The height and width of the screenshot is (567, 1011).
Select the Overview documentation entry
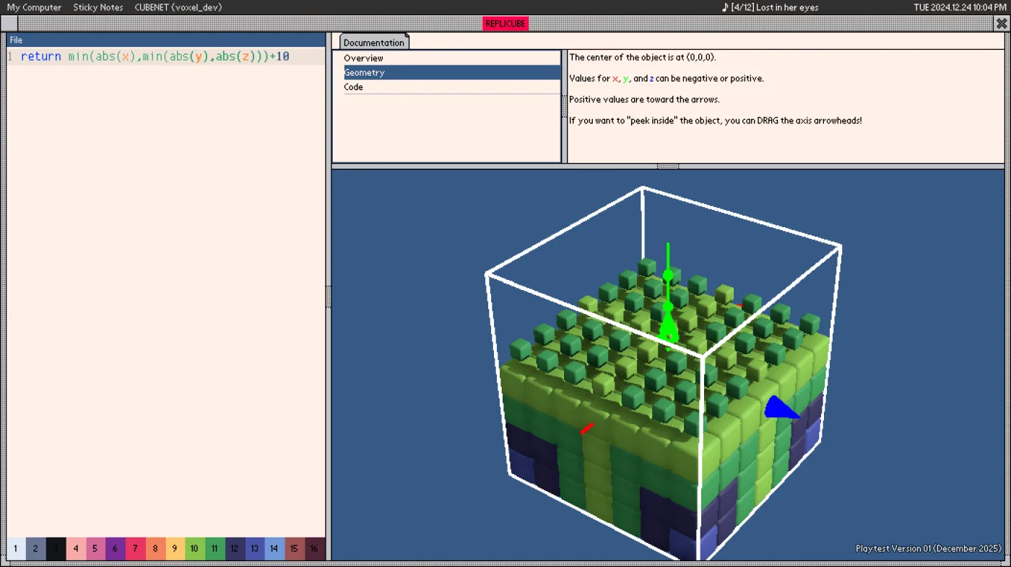coord(452,58)
